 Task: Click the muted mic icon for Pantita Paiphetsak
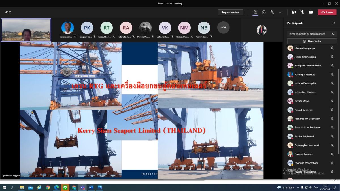tap(332, 136)
